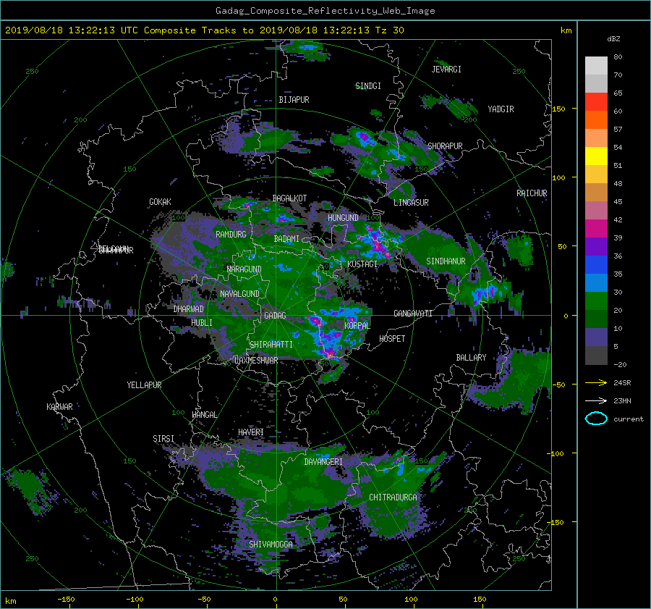Select the red 65 dBZ color swatch

[x=596, y=101]
